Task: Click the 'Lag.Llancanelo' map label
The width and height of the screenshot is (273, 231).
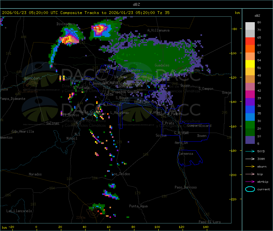Action: (19, 211)
